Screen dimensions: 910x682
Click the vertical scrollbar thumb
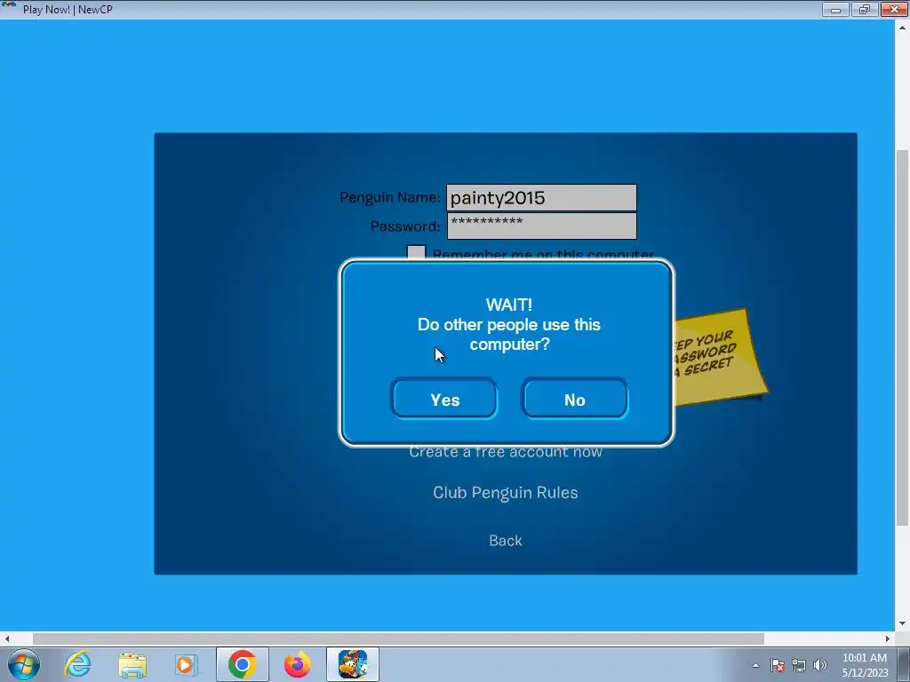pyautogui.click(x=902, y=338)
